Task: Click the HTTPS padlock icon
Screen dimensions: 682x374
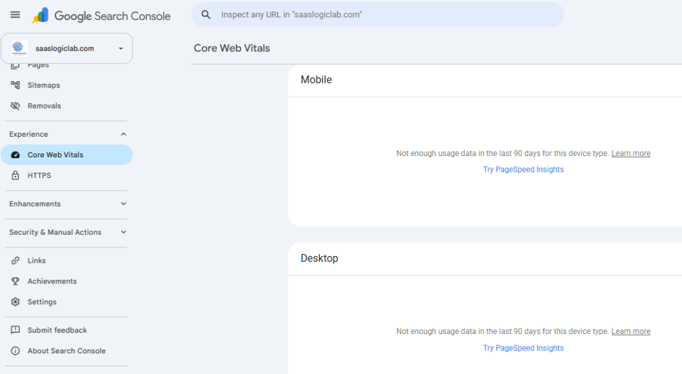Action: click(15, 175)
